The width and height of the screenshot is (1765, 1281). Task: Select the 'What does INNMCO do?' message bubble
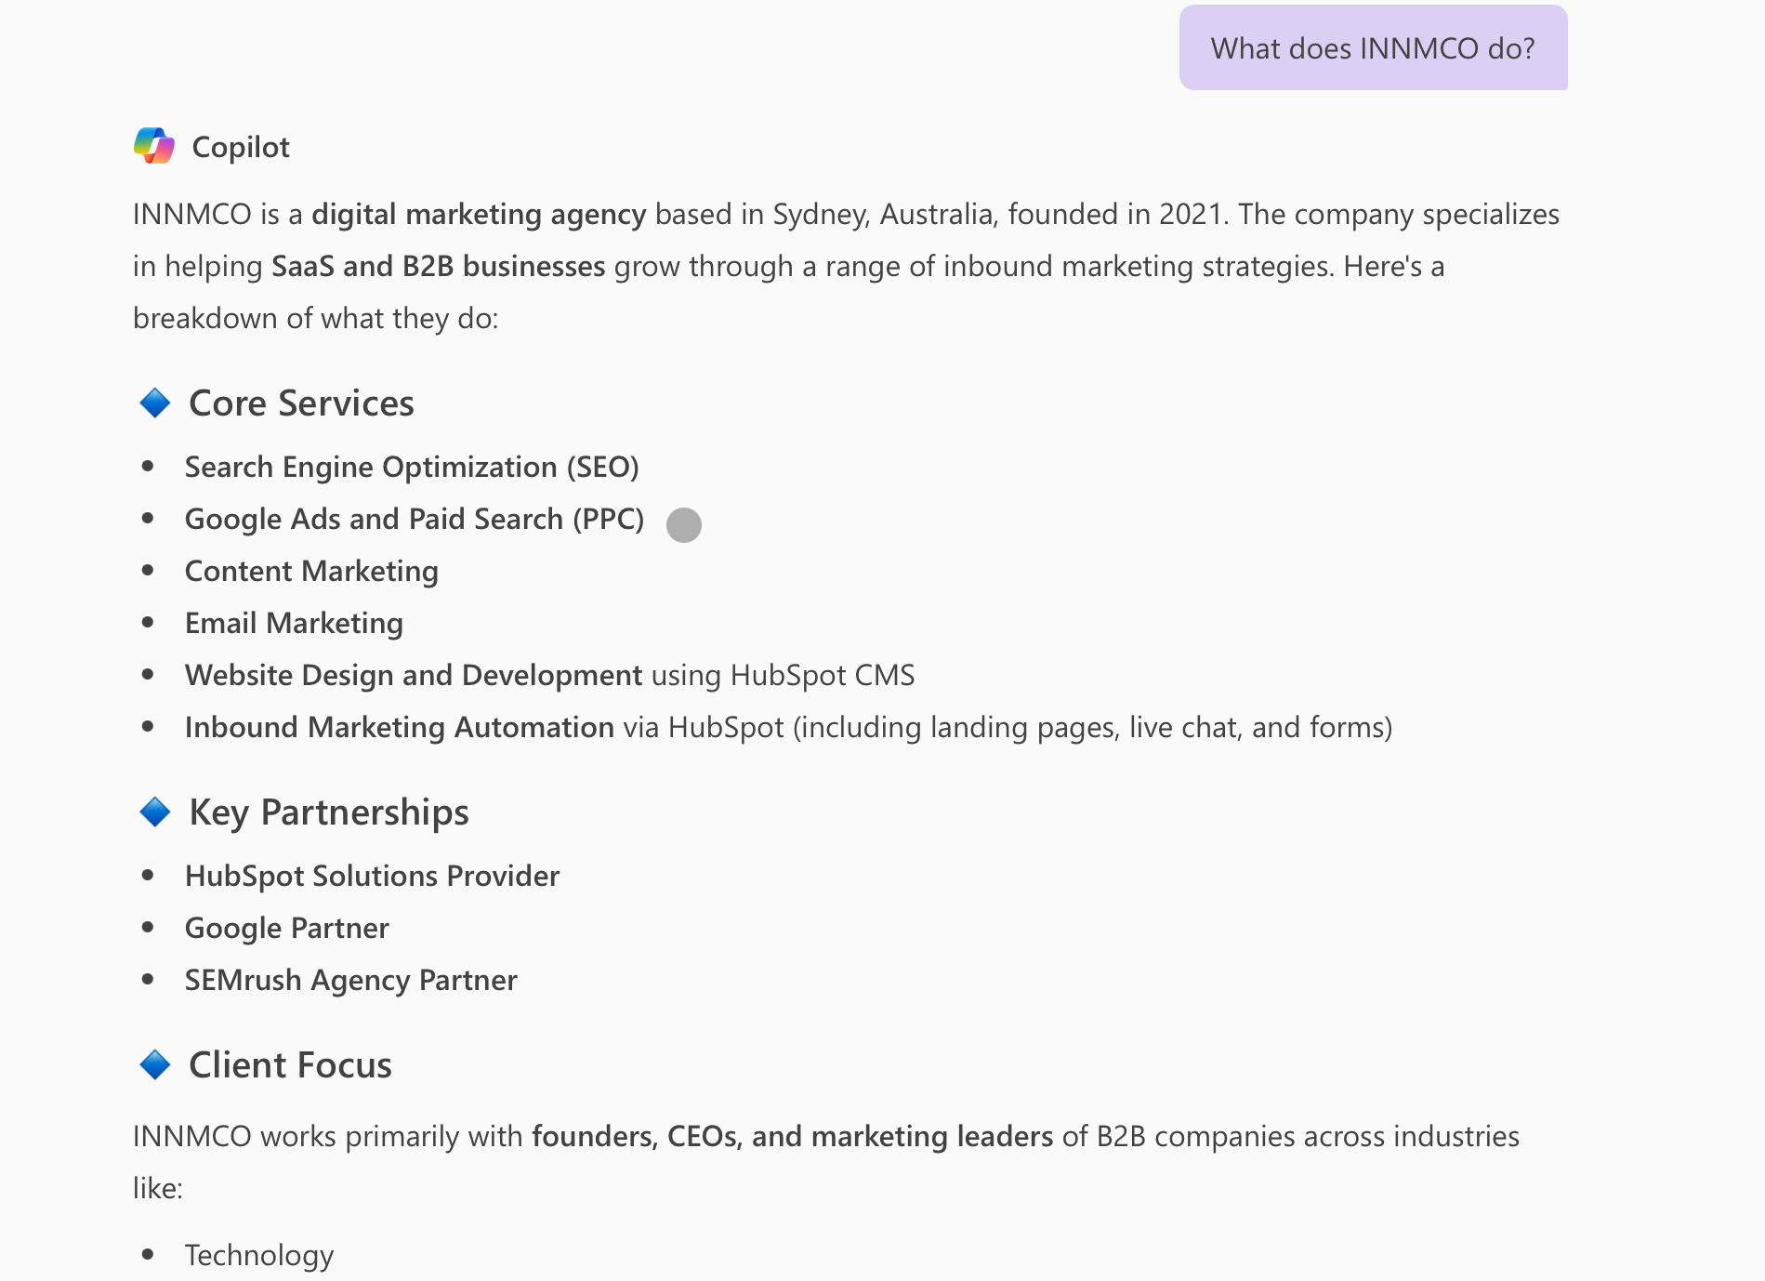[x=1373, y=48]
